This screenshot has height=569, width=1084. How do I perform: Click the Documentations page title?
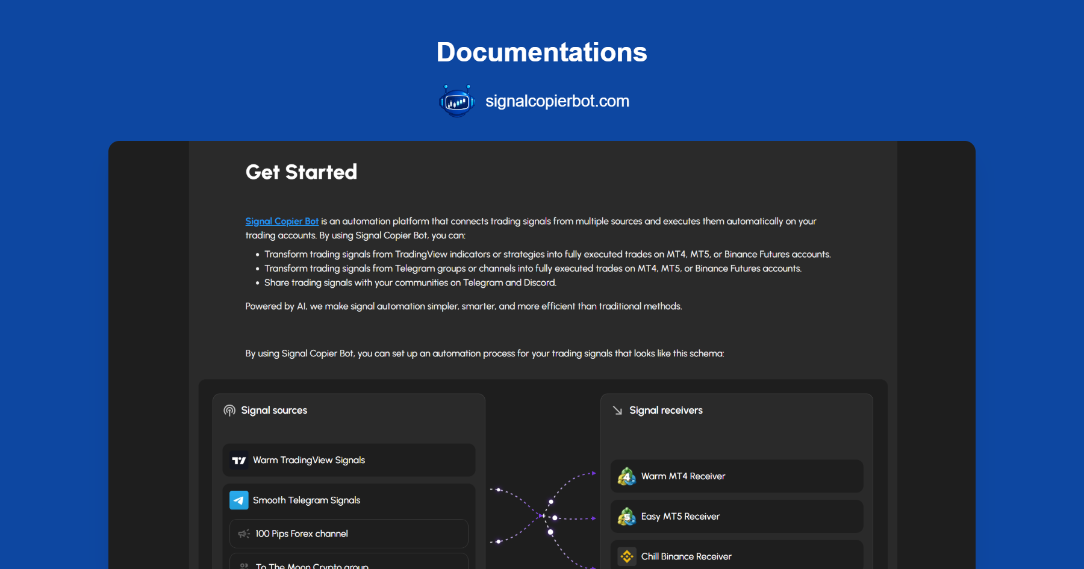coord(542,52)
